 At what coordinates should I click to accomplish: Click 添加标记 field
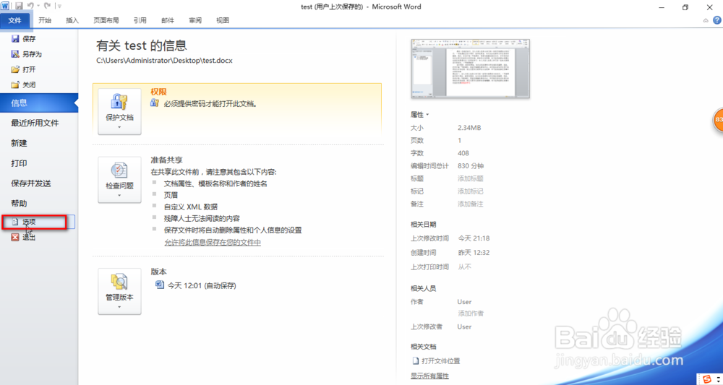point(471,191)
